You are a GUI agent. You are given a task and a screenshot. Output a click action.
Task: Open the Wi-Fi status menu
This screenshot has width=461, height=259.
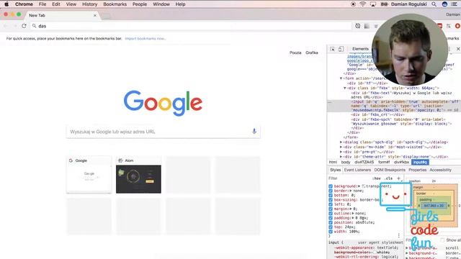[x=363, y=4]
